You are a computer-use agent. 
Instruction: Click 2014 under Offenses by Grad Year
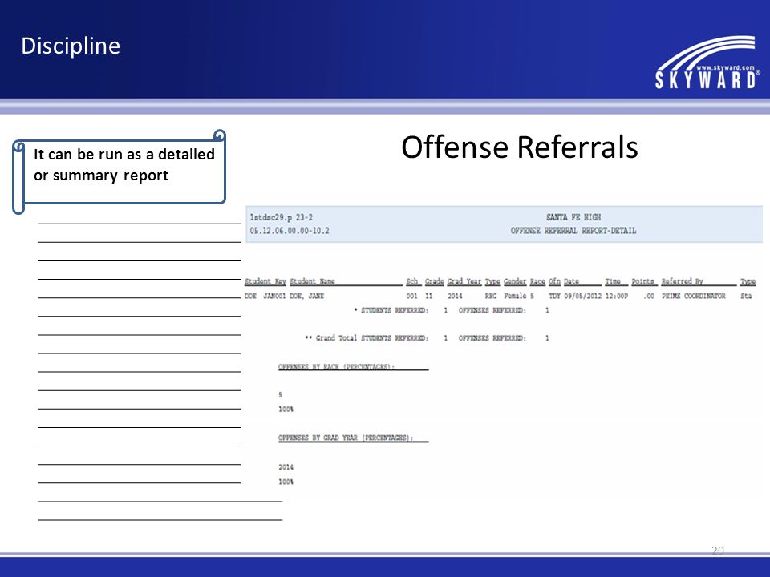click(x=286, y=467)
